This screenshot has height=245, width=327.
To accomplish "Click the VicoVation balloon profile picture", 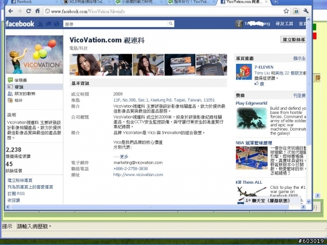I will pyautogui.click(x=34, y=55).
